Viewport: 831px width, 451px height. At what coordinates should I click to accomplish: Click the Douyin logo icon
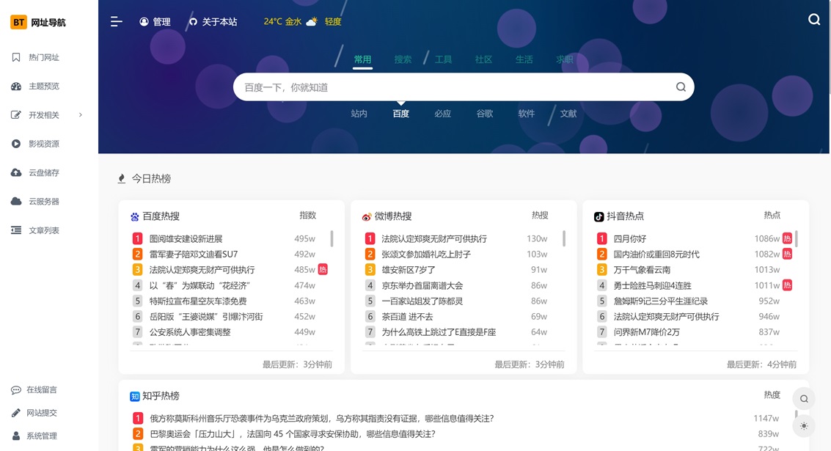(599, 216)
